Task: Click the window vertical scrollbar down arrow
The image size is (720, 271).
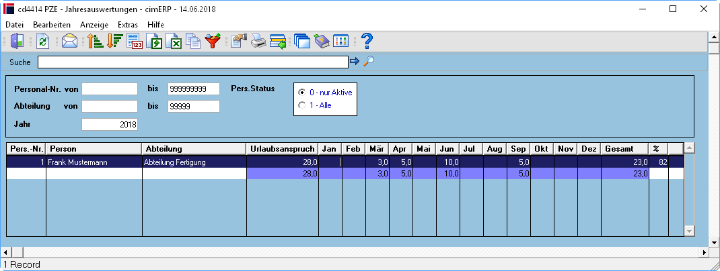Action: coord(715,242)
